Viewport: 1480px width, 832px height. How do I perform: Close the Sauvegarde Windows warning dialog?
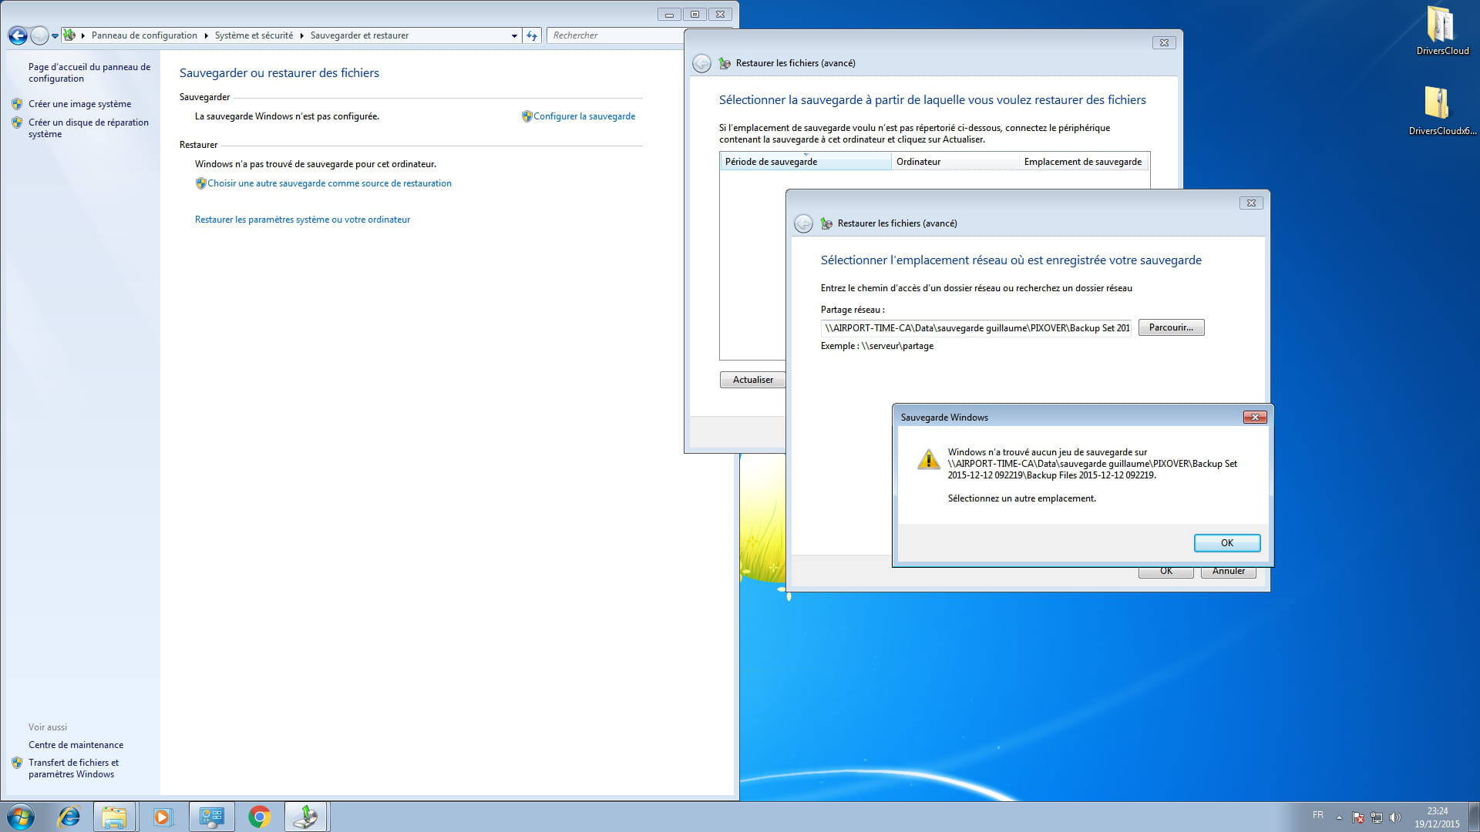(1254, 417)
